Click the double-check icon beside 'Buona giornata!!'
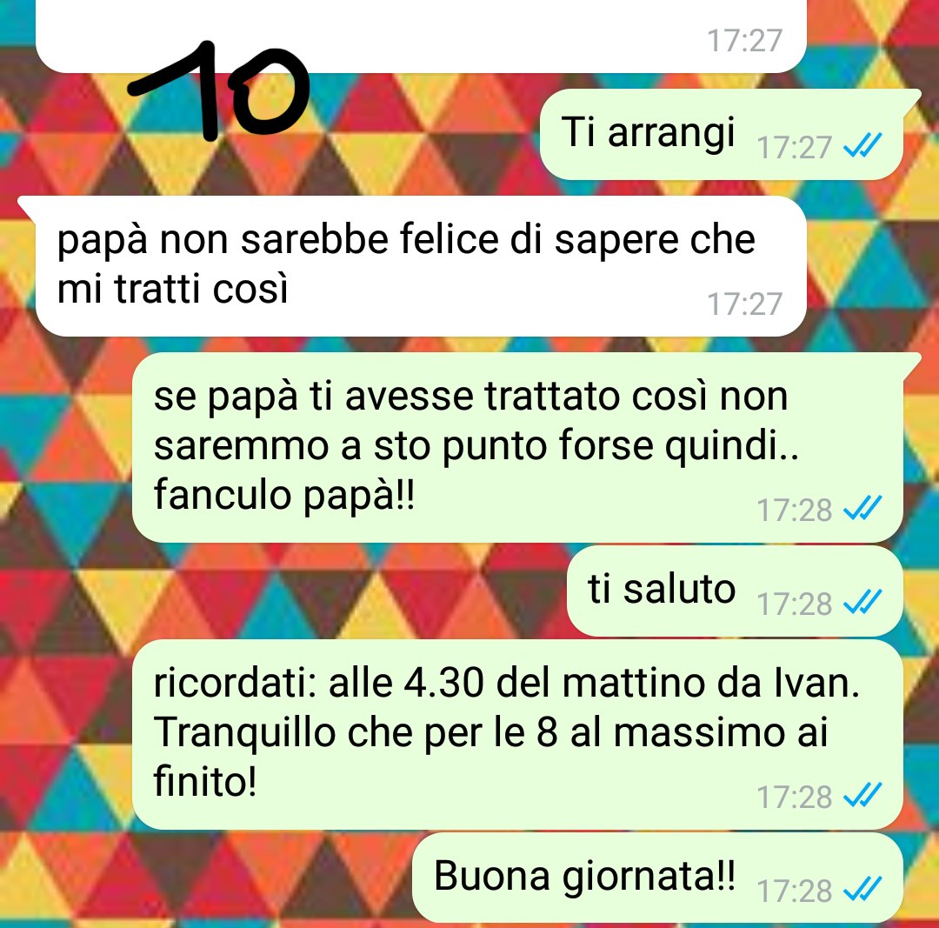 862,889
